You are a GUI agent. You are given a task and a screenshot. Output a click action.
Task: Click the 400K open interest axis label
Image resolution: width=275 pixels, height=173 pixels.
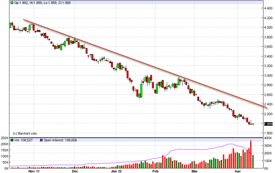tap(268, 138)
